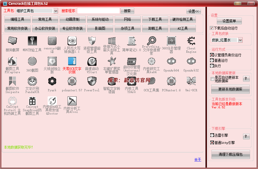Open the 皮肤_红墨水 skin dropdown
The height and width of the screenshot is (169, 258).
[240, 40]
